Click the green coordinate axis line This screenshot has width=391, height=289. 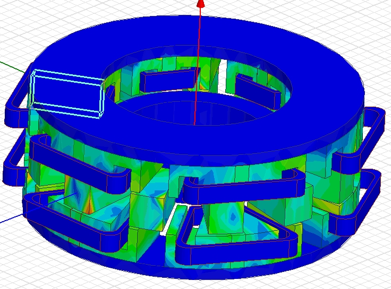click(12, 67)
